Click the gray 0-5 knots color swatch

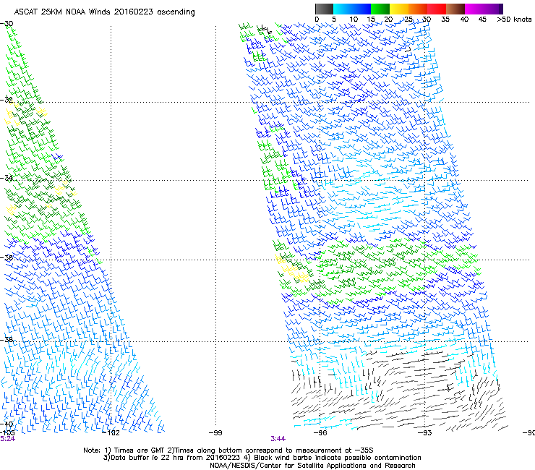(x=324, y=9)
